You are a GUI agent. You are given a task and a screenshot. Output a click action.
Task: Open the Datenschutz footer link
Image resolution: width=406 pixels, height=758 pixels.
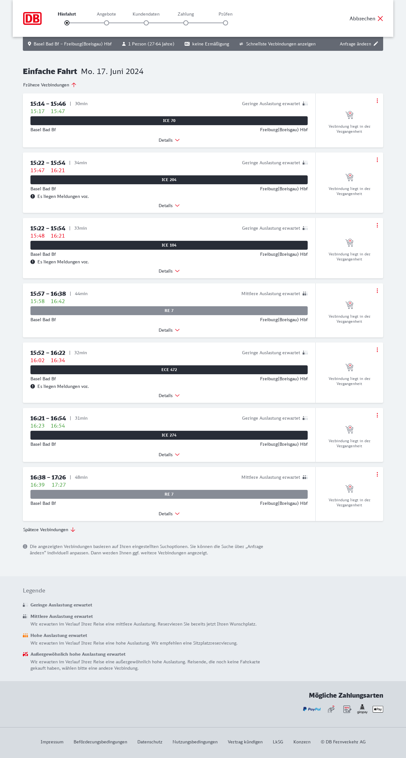pyautogui.click(x=150, y=742)
